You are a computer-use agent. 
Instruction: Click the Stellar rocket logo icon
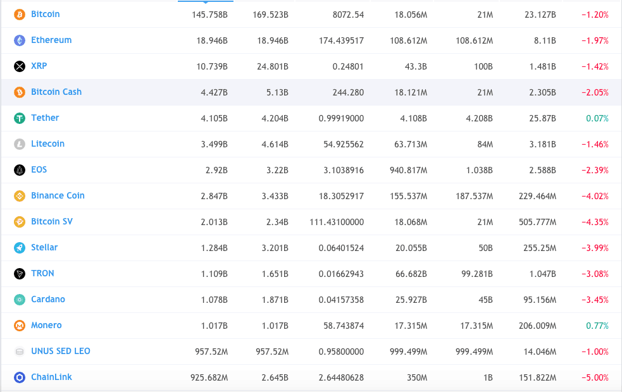click(20, 248)
